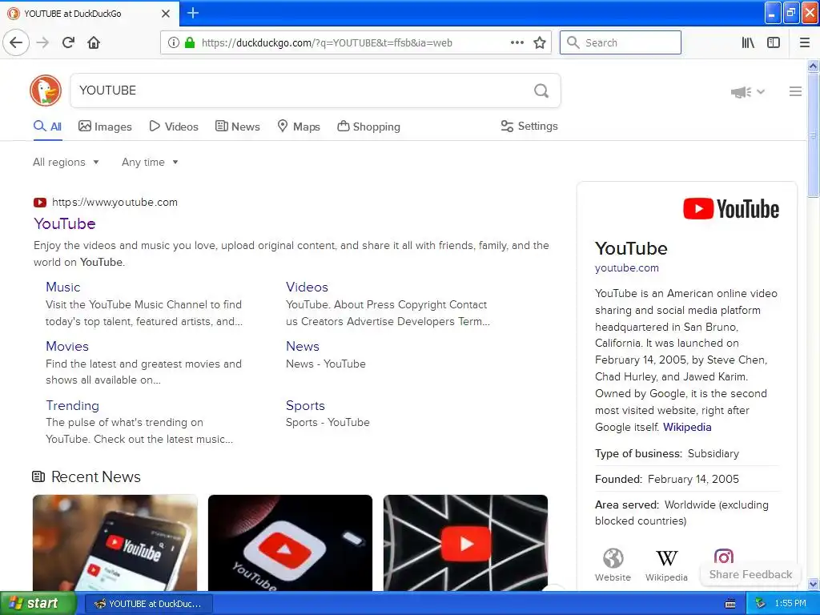Expand the All regions filter
820x615 pixels.
(x=66, y=162)
